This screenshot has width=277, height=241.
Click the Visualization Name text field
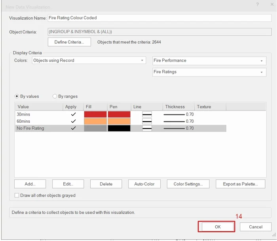(x=159, y=18)
